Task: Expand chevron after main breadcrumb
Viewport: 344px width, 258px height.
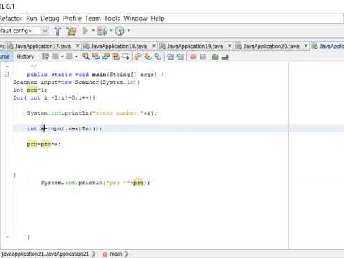Action: [x=126, y=254]
